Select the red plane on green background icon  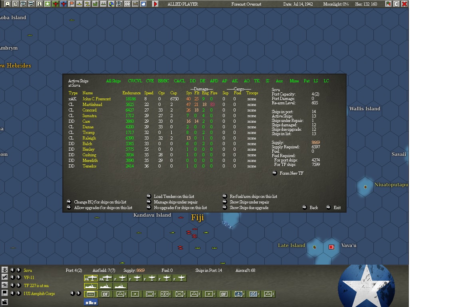click(x=55, y=4)
